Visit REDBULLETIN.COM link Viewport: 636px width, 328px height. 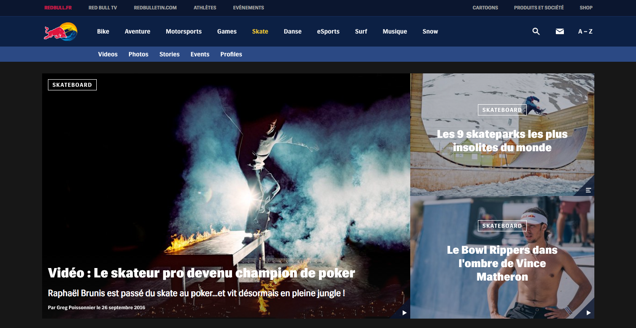coord(155,8)
